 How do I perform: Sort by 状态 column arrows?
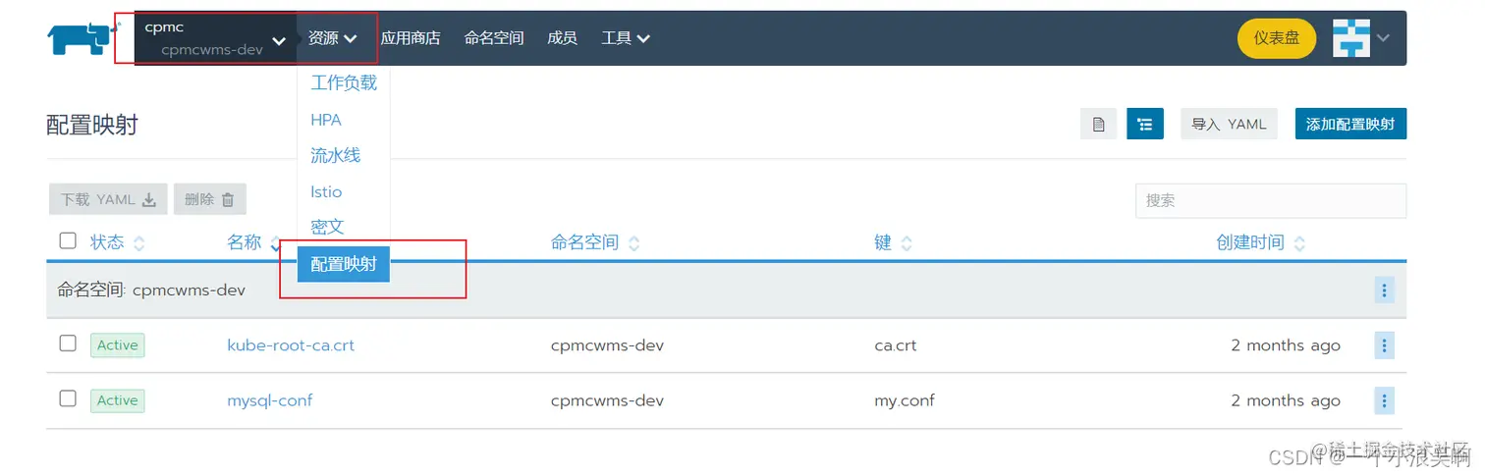[x=138, y=243]
